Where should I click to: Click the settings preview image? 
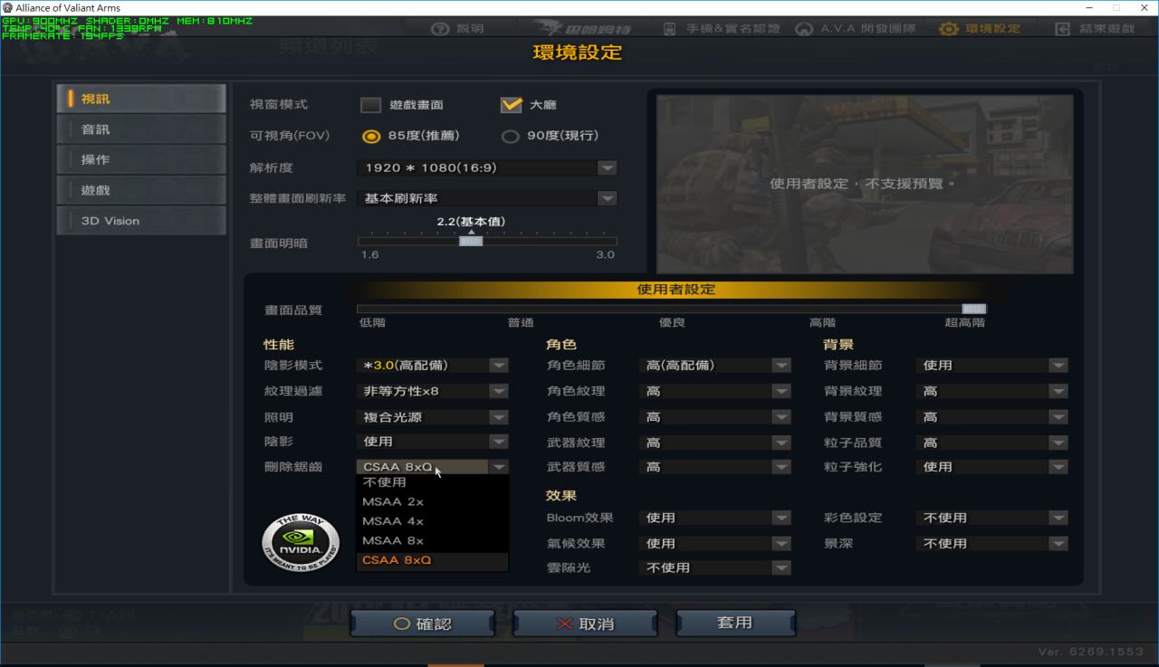coord(865,184)
